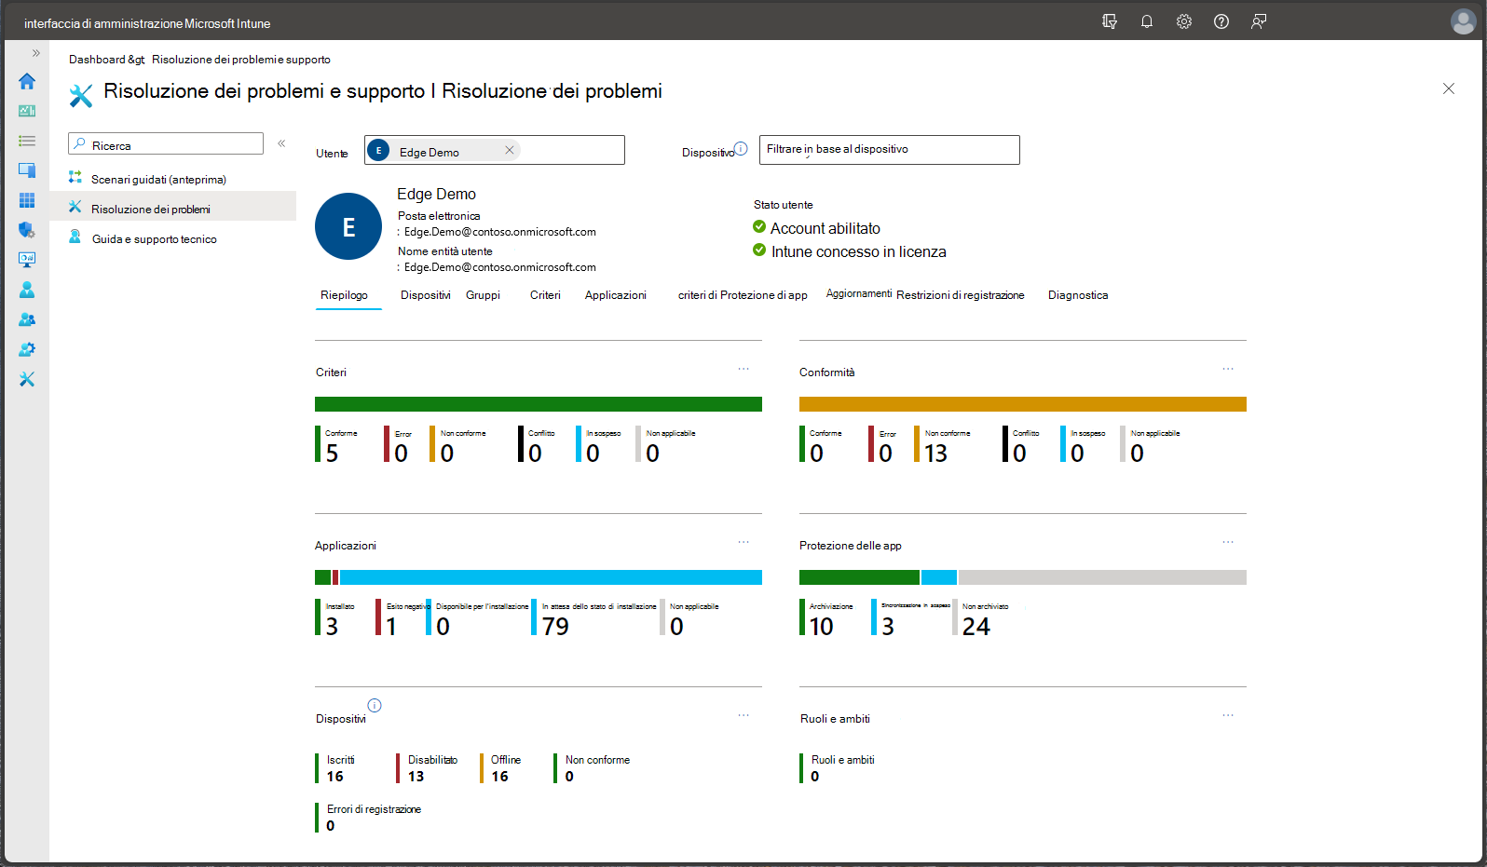Click the green segment of Protezione delle app bar
1487x867 pixels.
click(x=859, y=577)
